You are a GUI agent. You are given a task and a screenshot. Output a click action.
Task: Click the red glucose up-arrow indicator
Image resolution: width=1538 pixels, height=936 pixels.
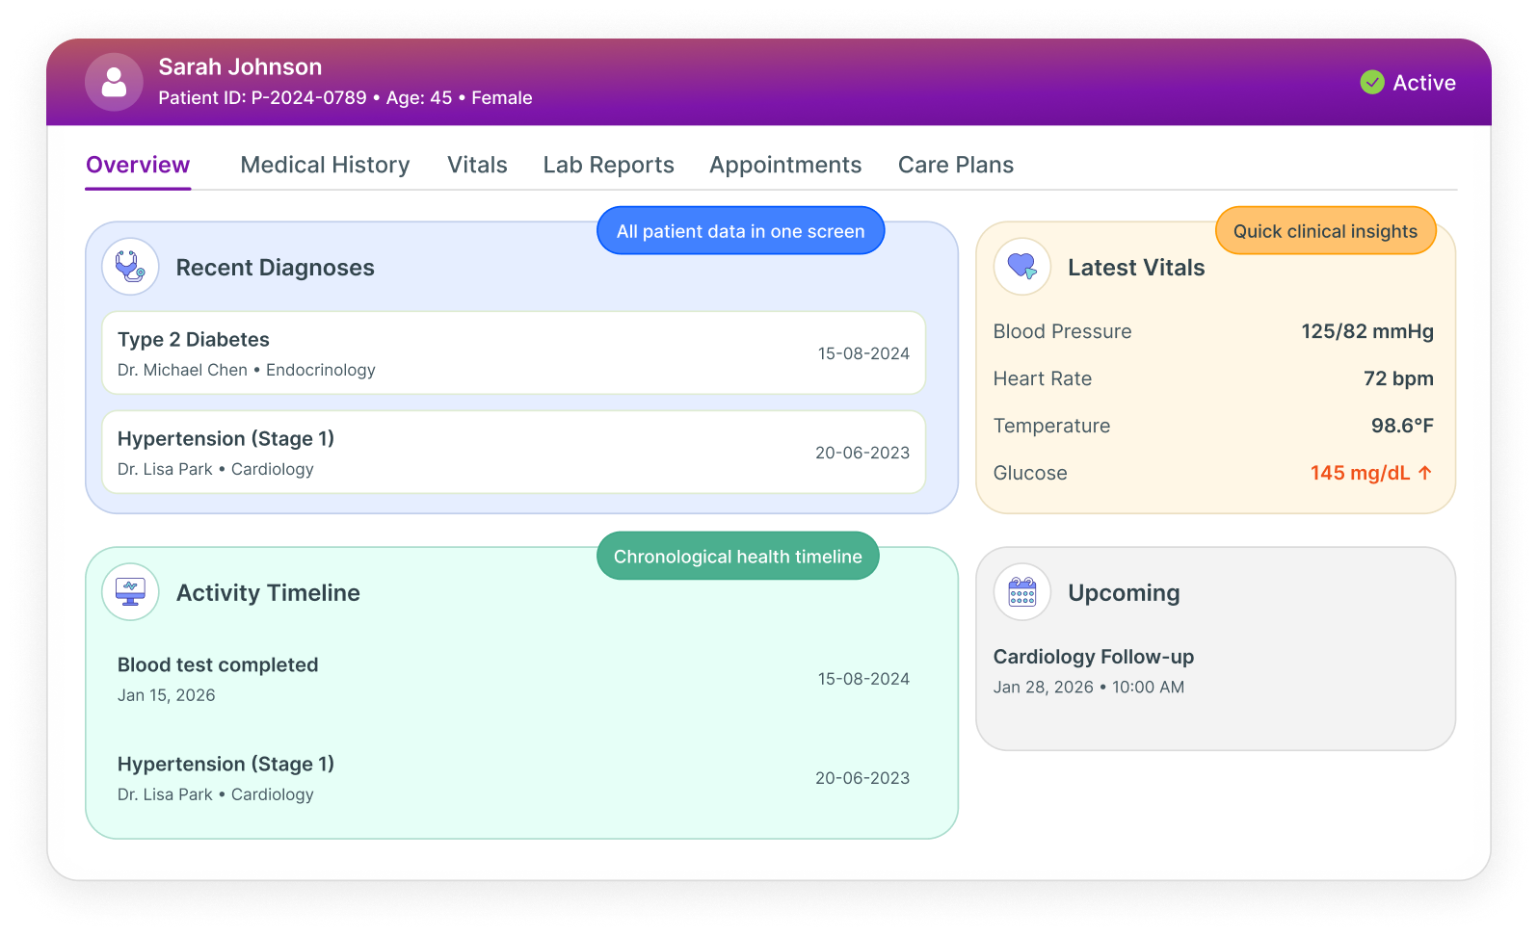(x=1425, y=473)
